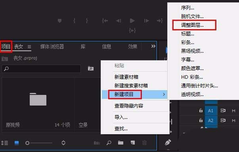This screenshot has width=239, height=152.
Task: Toggle sync lock for track A1
Action: [223, 111]
